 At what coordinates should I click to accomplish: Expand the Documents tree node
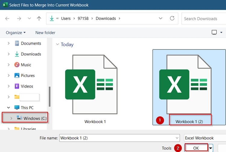[x=9, y=43]
